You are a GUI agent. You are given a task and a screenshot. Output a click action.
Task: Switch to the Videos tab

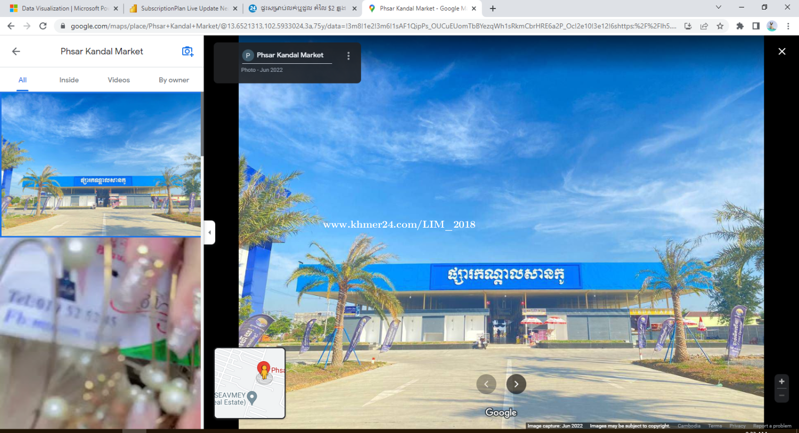click(x=119, y=80)
